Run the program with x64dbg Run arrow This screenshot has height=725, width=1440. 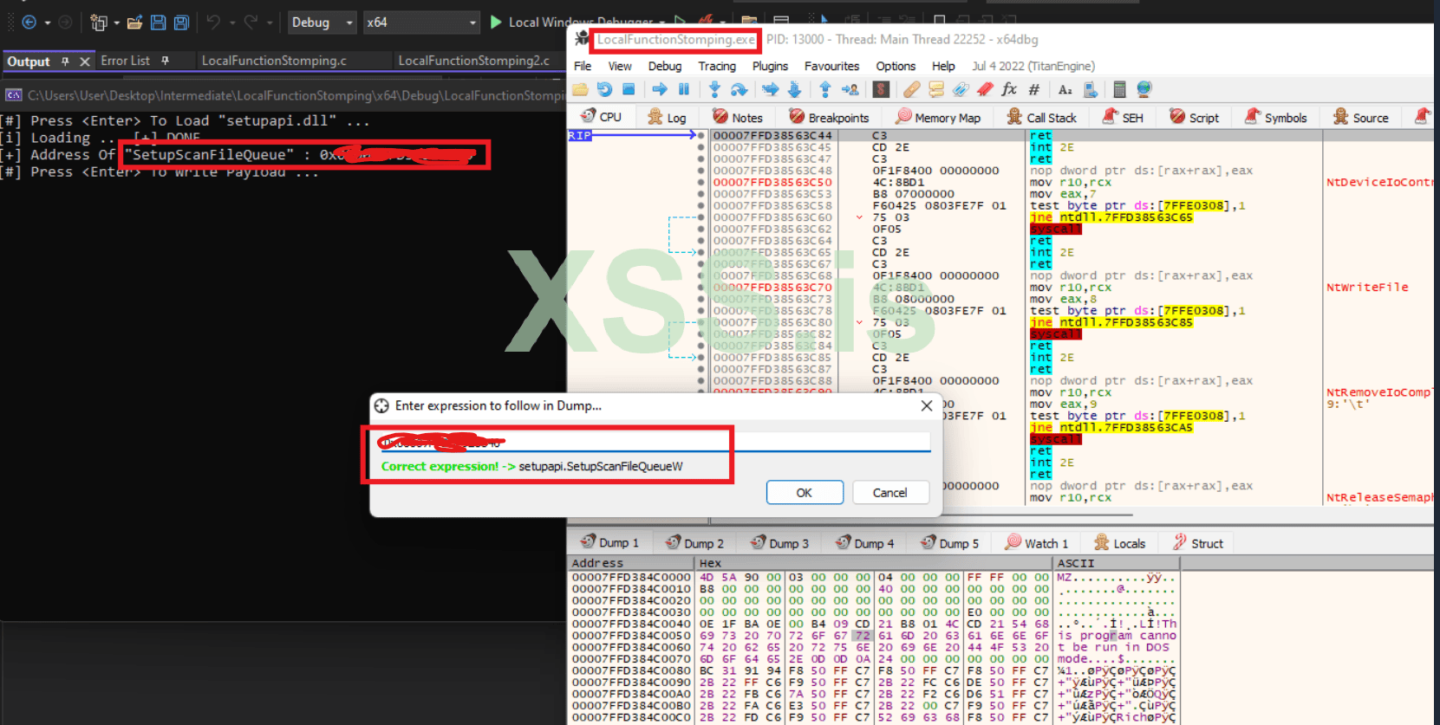point(660,89)
